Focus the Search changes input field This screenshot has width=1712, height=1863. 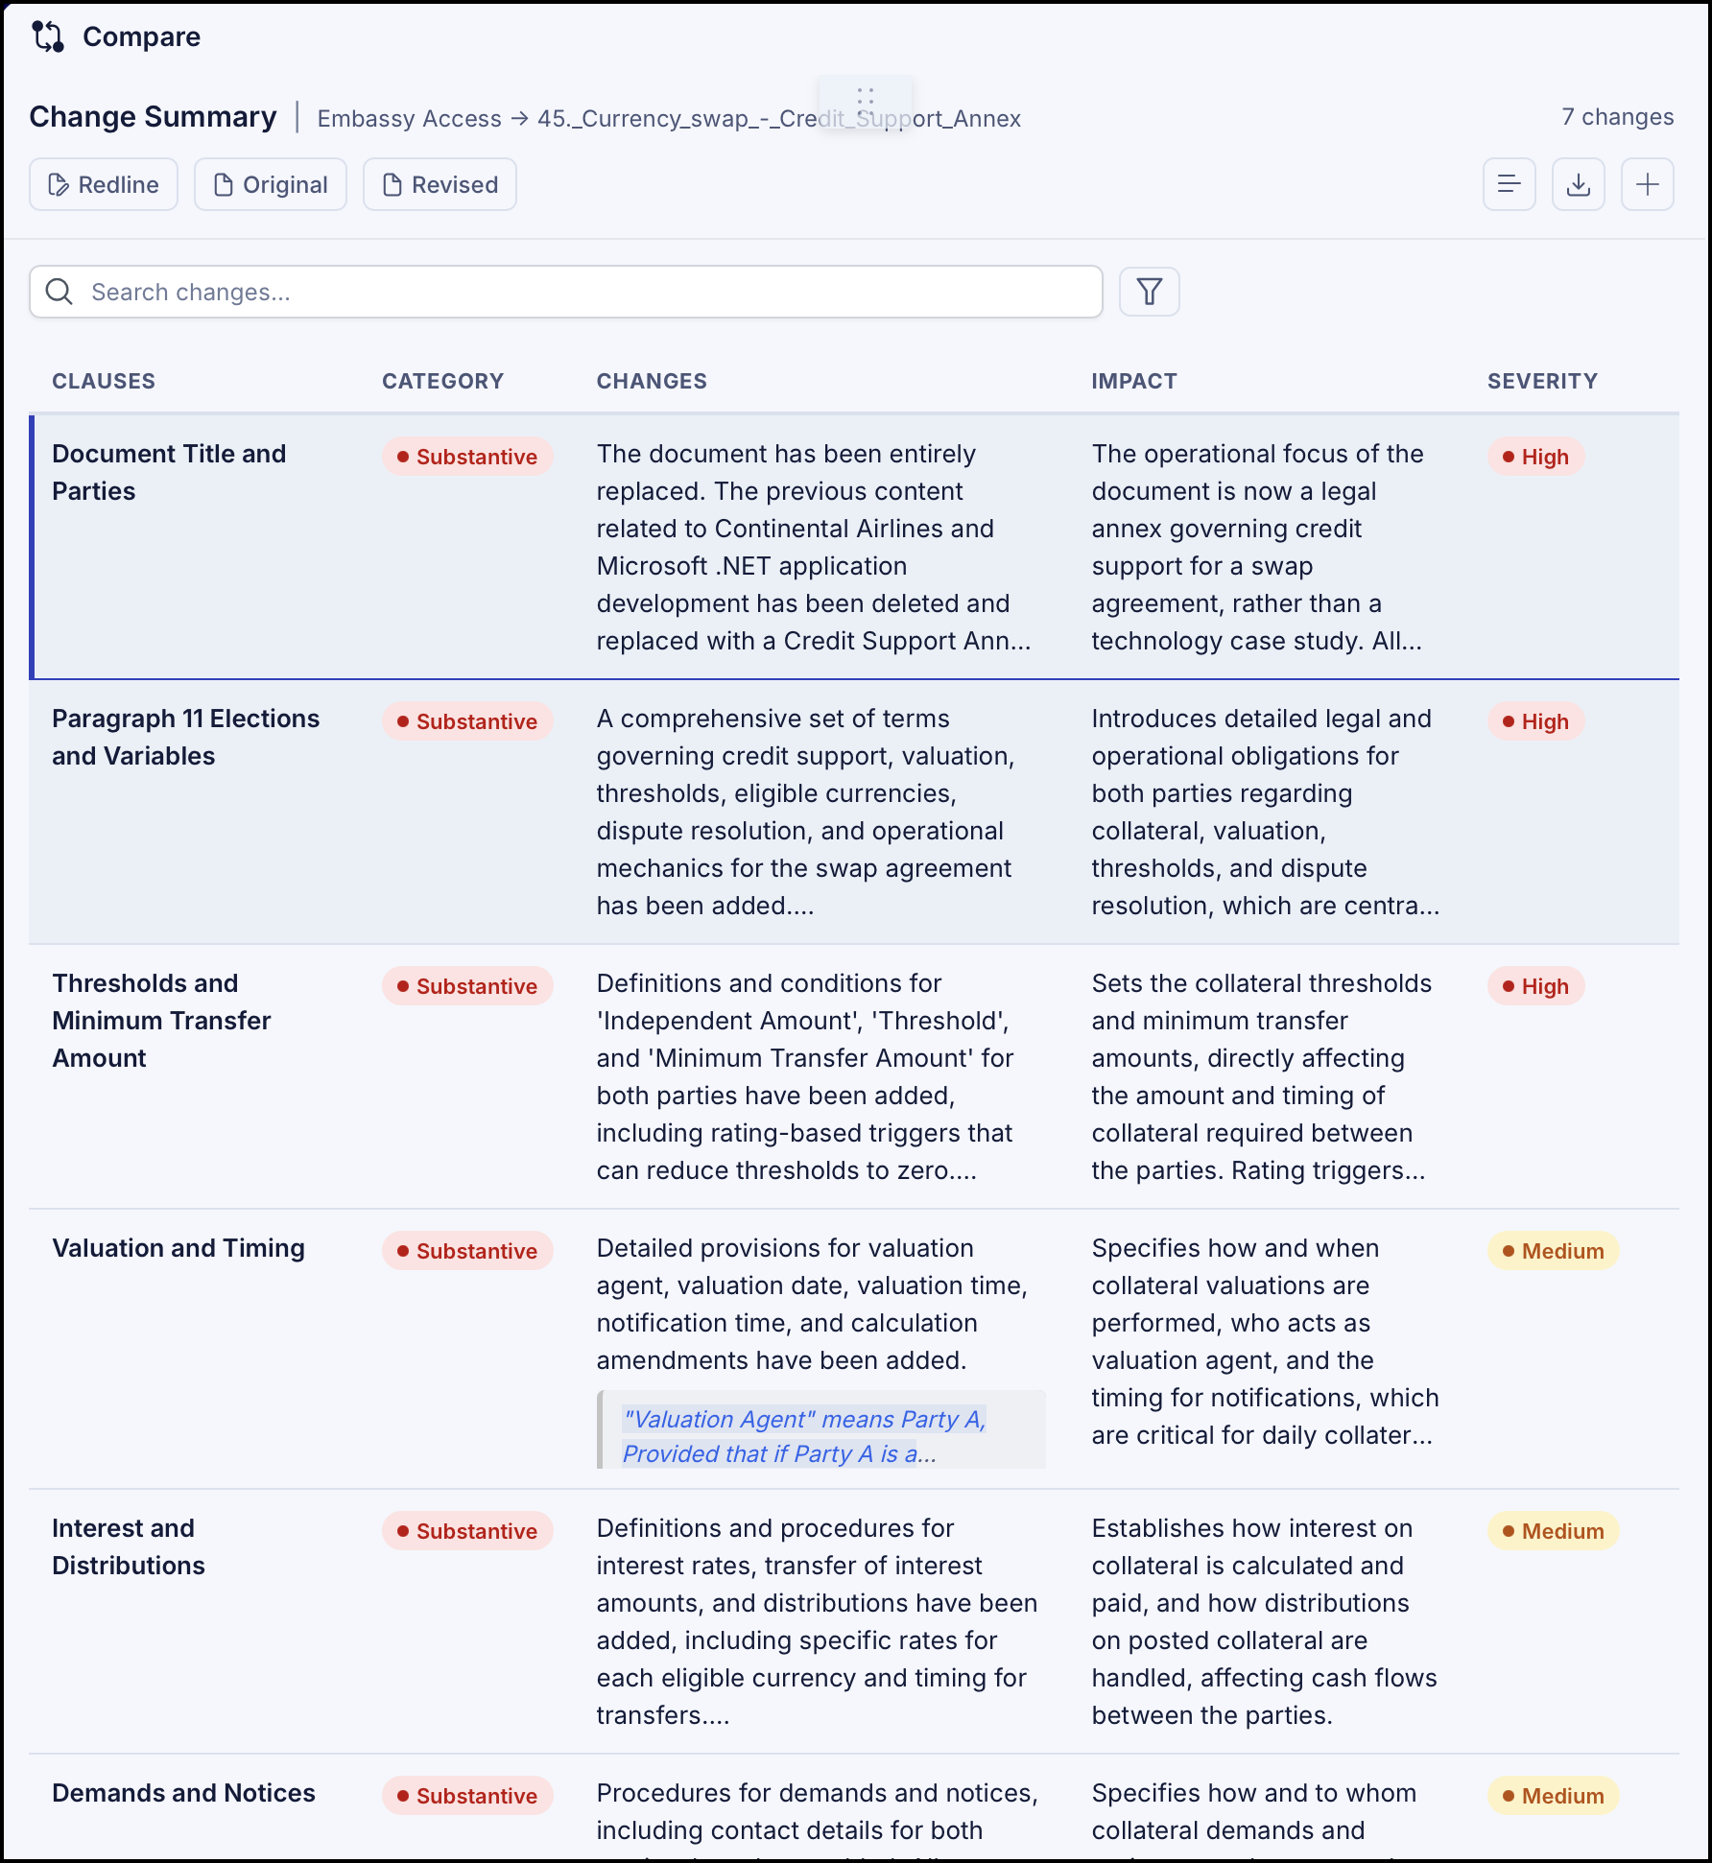click(x=566, y=292)
